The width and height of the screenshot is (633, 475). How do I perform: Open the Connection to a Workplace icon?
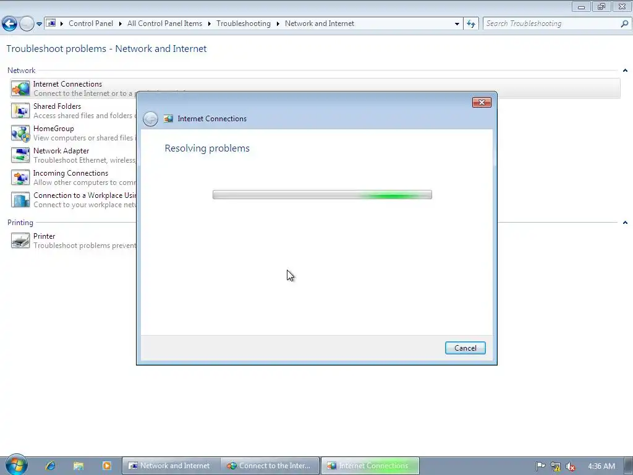tap(20, 200)
